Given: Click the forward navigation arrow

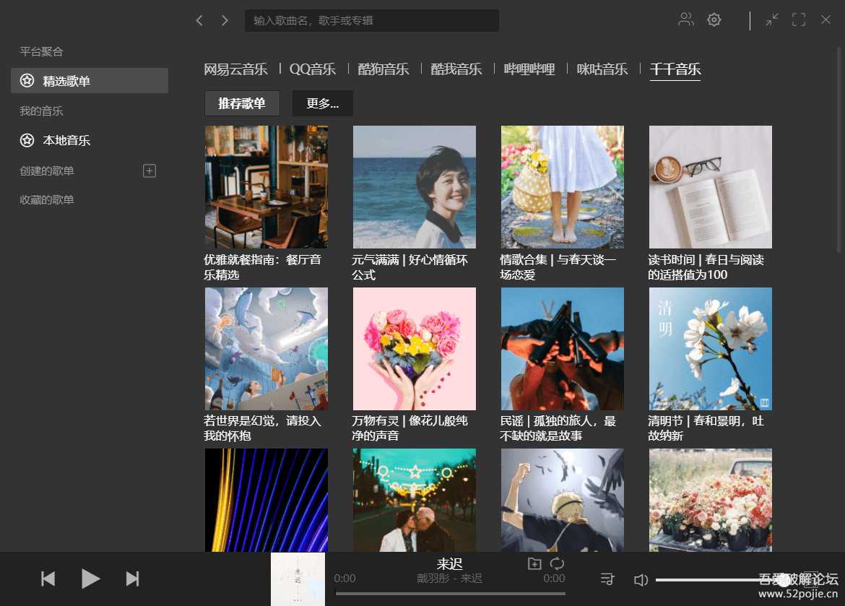Looking at the screenshot, I should coord(224,20).
